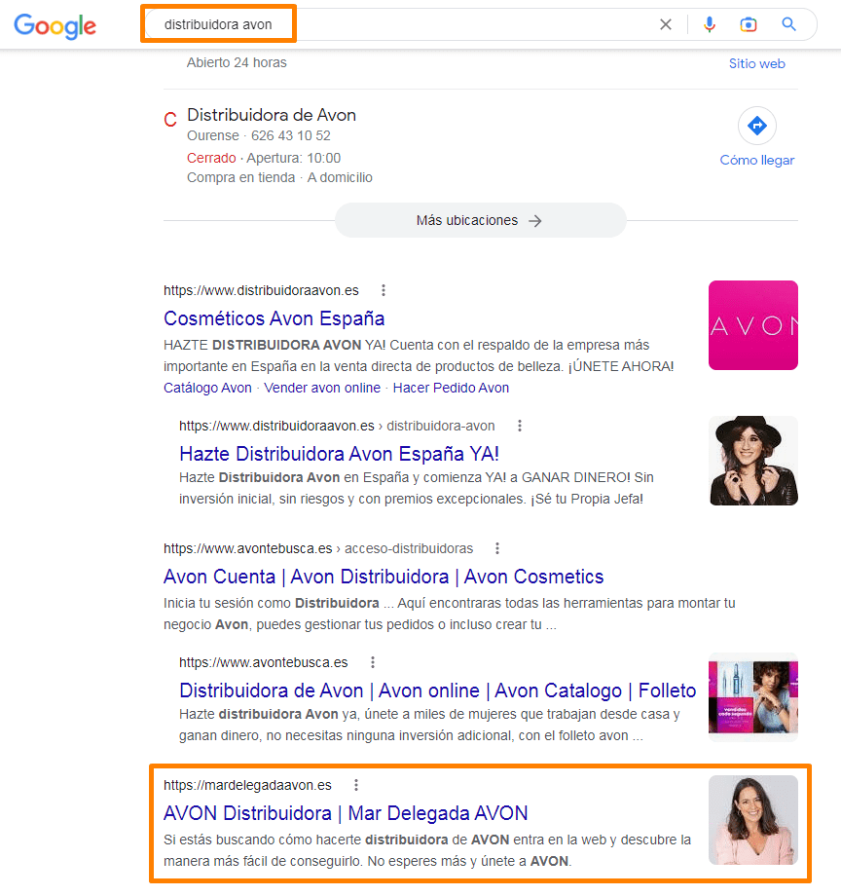The height and width of the screenshot is (896, 841).
Task: Click the Cómo llegar directions icon
Action: point(757,124)
